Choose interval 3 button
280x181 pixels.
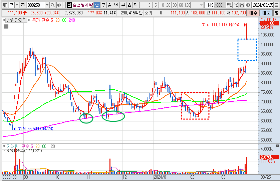pyautogui.click(x=149, y=5)
